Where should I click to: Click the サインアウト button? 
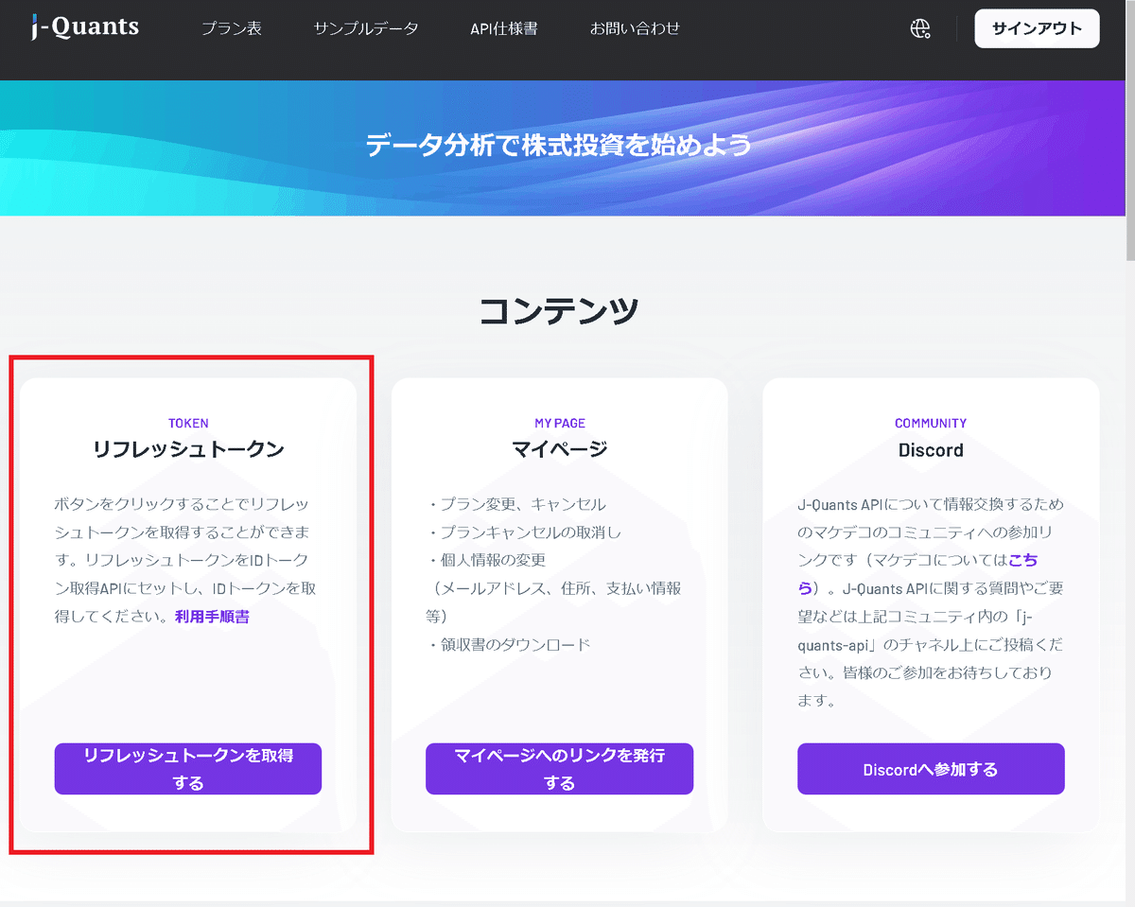1037,28
